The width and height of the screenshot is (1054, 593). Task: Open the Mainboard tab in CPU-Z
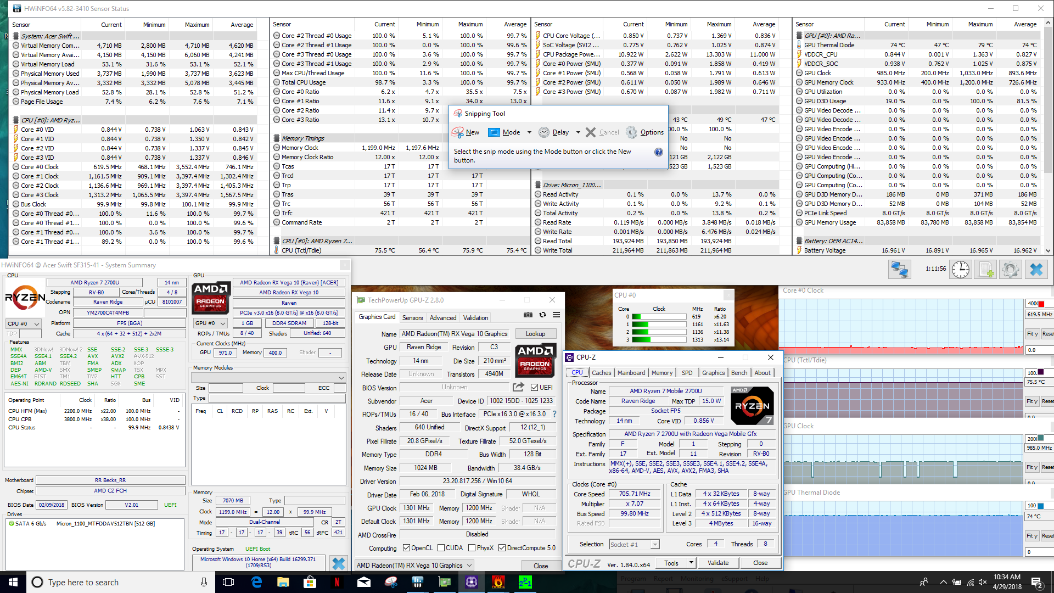point(631,373)
